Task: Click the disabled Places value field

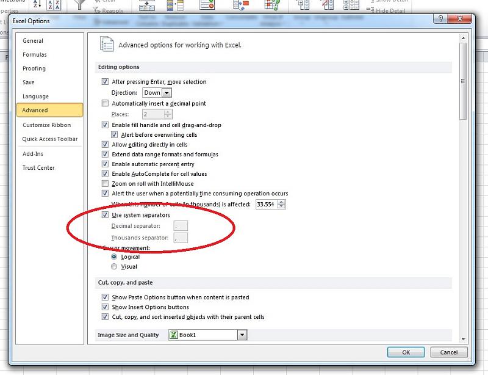Action: coord(153,114)
